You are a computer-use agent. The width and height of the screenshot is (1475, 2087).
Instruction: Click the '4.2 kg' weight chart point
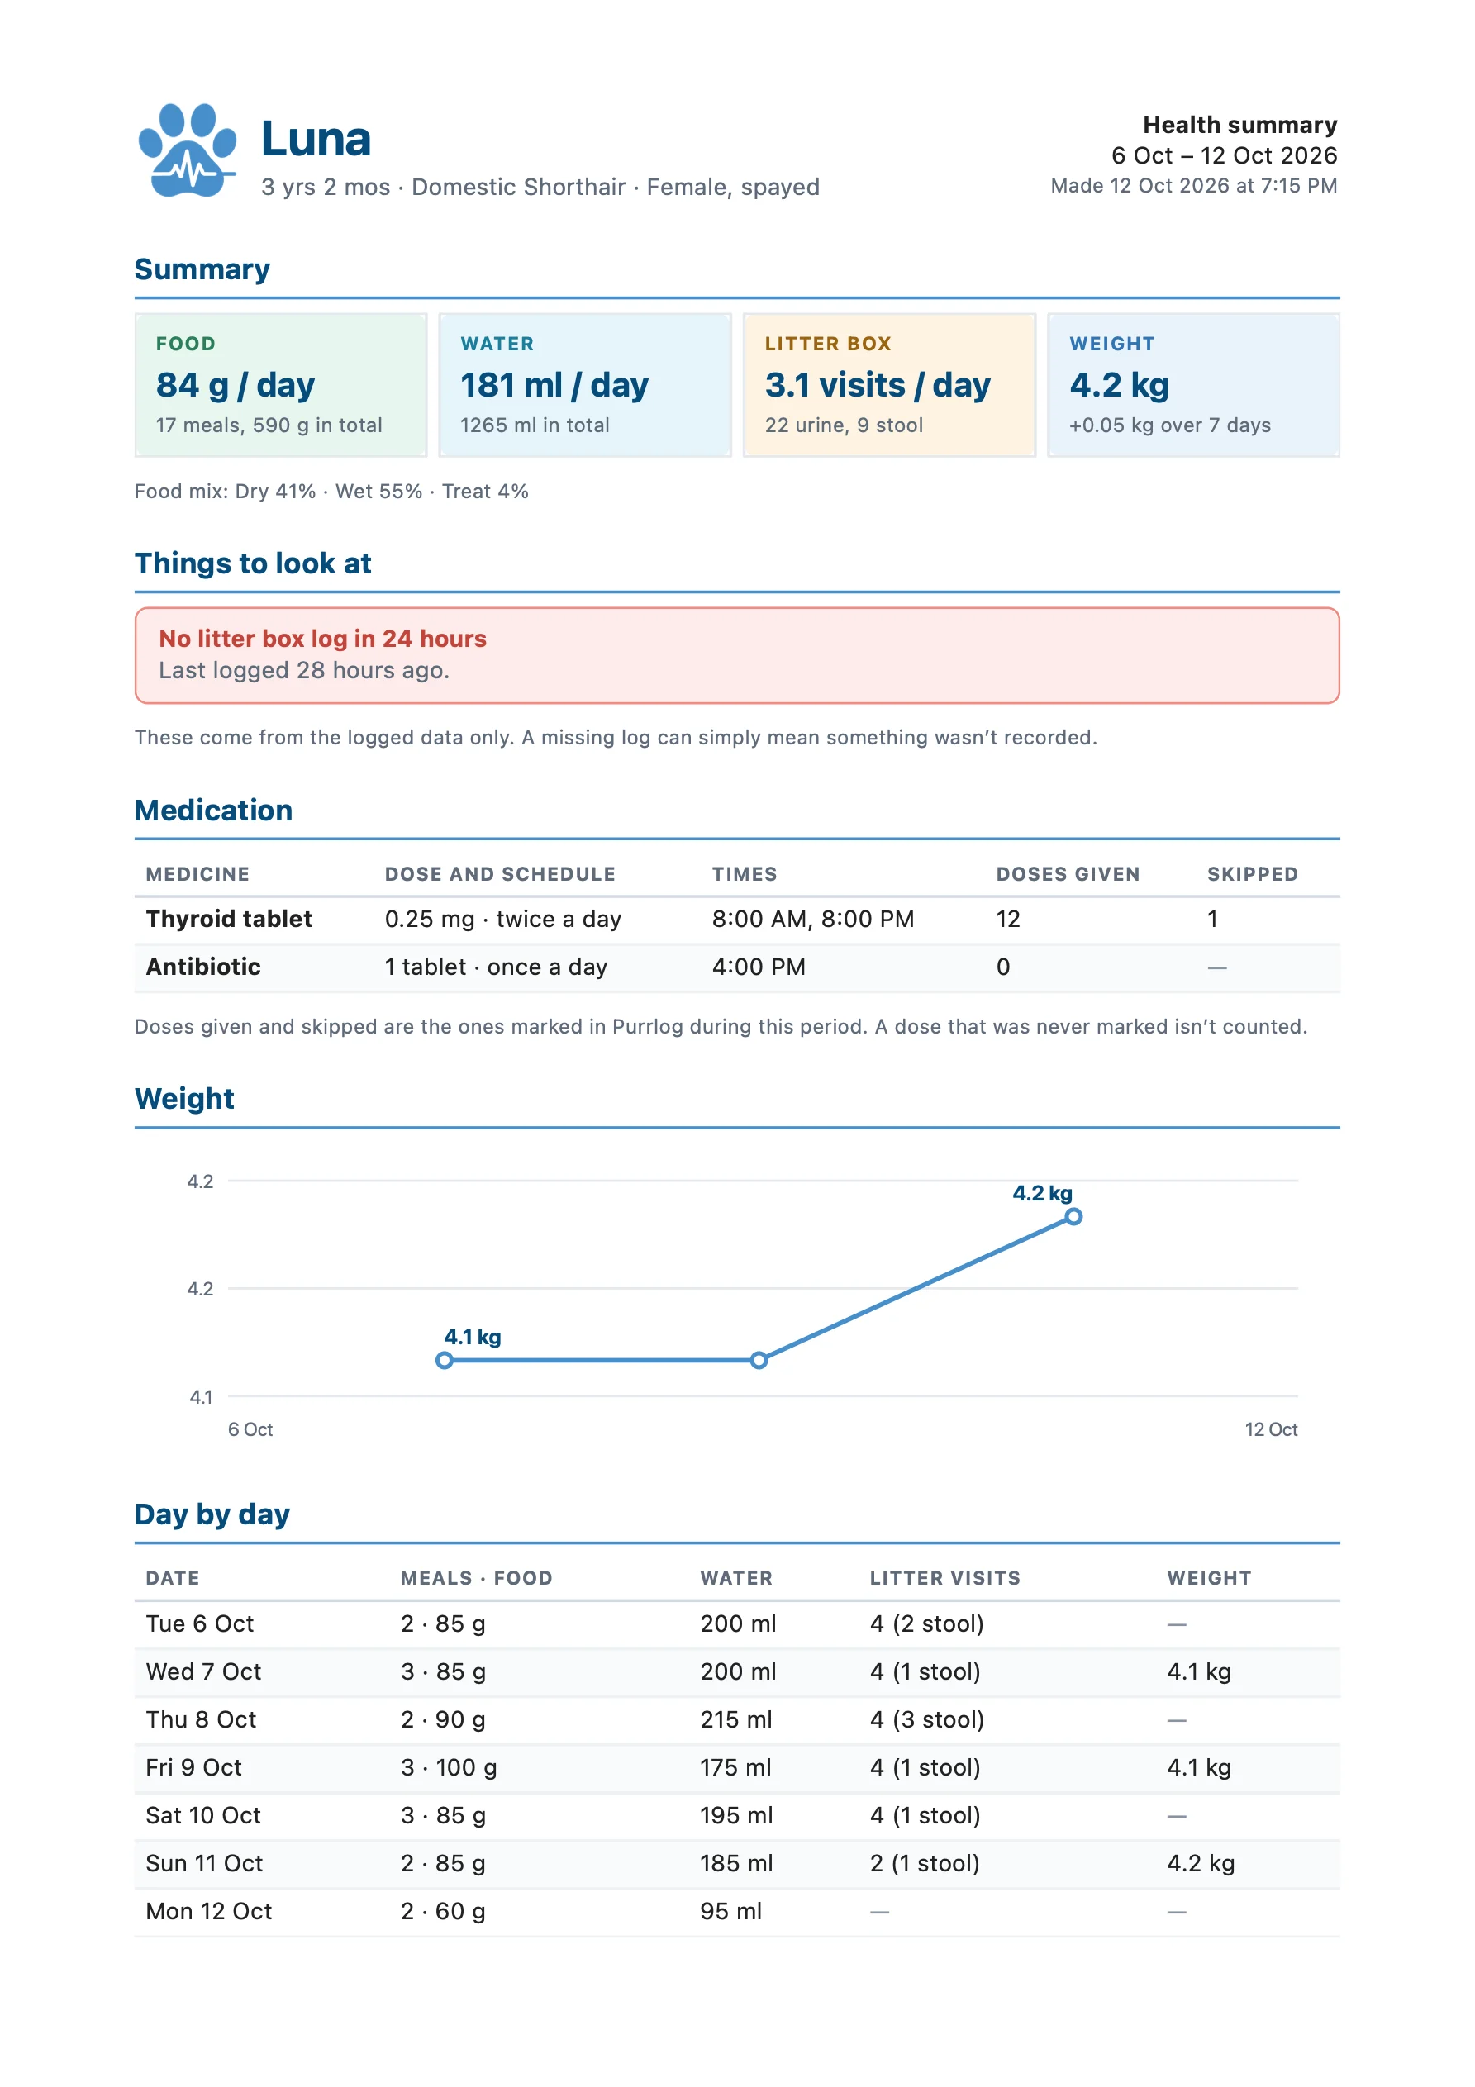pos(1073,1216)
